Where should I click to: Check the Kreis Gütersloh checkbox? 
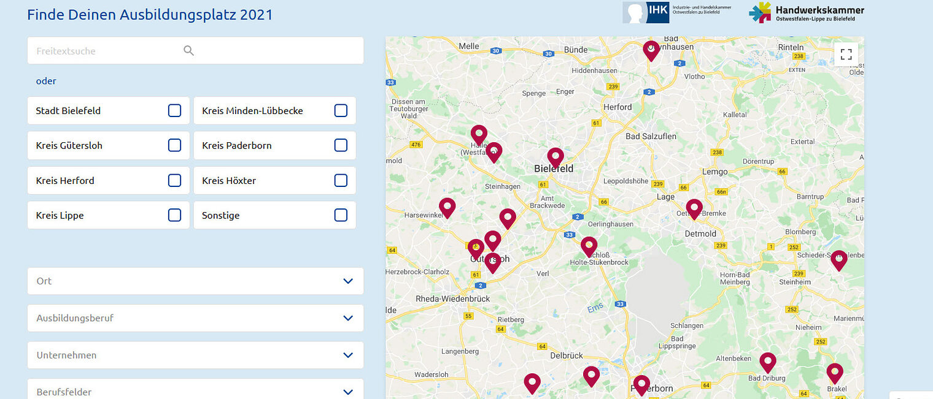(x=174, y=145)
